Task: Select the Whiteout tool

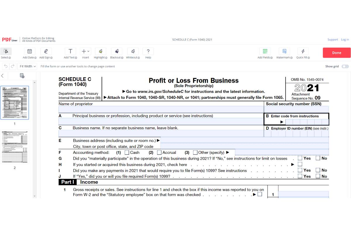Action: click(x=133, y=51)
